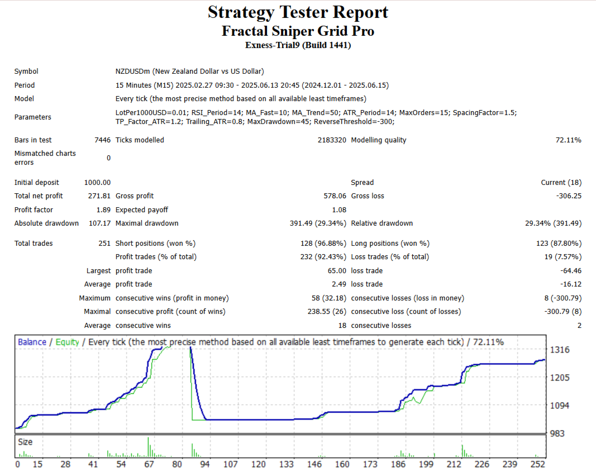This screenshot has height=472, width=596.
Task: Click average profit trade value '2.49'
Action: point(339,284)
